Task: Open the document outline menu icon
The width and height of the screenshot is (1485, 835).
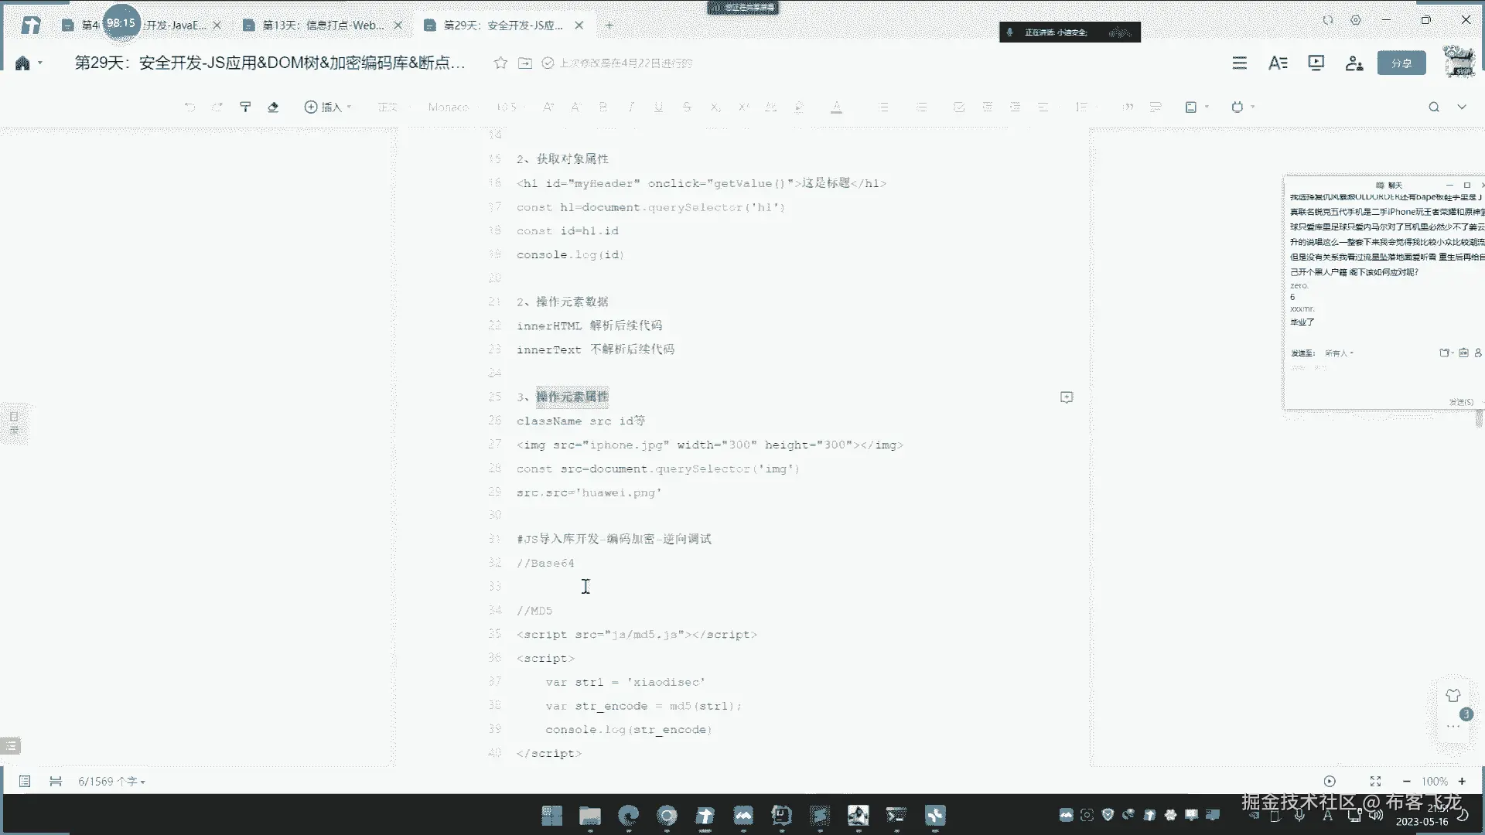Action: [1239, 63]
